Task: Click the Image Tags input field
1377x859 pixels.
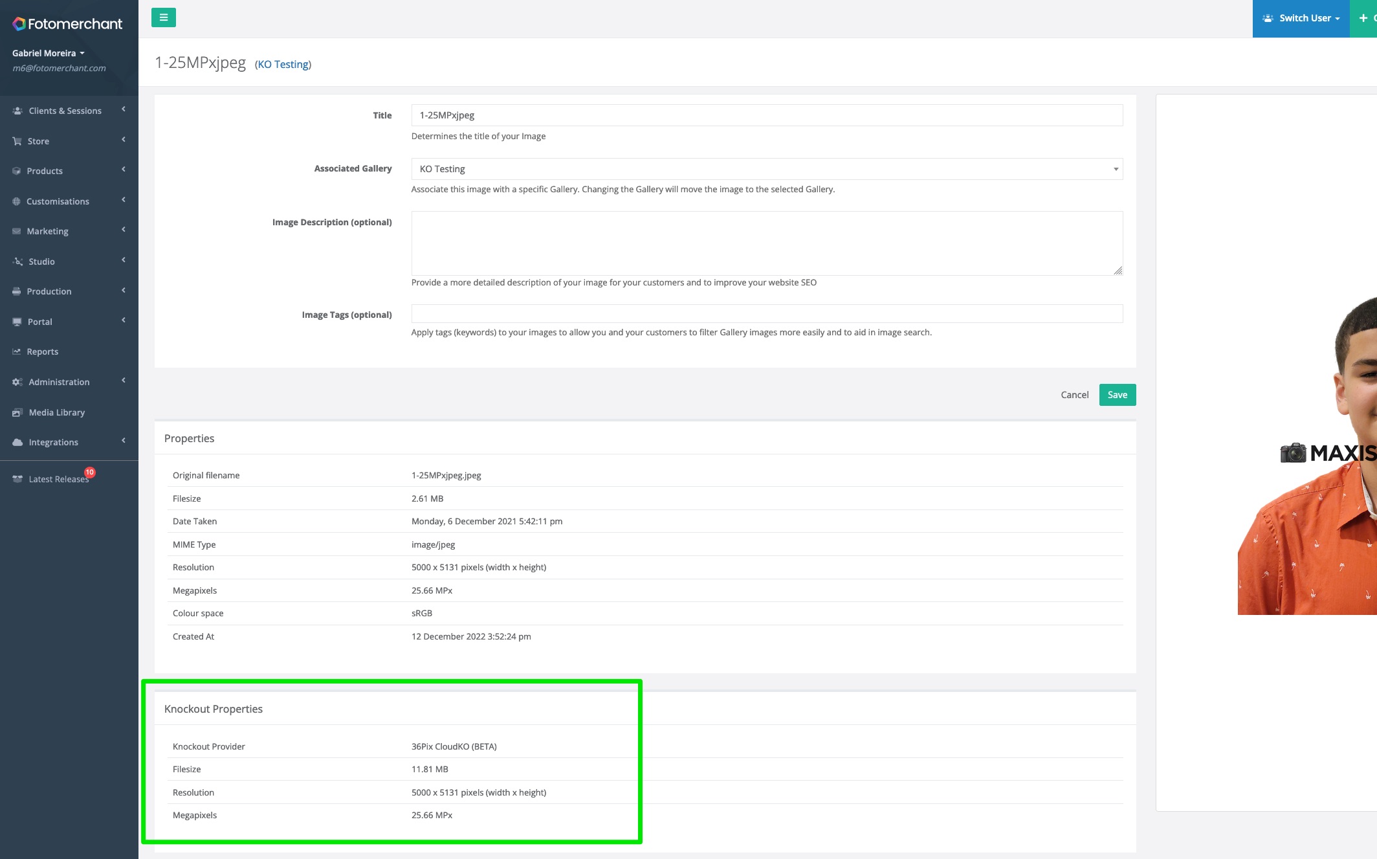Action: 767,314
